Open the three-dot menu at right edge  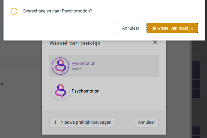pyautogui.click(x=203, y=55)
